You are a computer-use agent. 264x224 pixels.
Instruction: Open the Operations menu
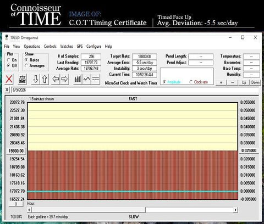[32, 47]
